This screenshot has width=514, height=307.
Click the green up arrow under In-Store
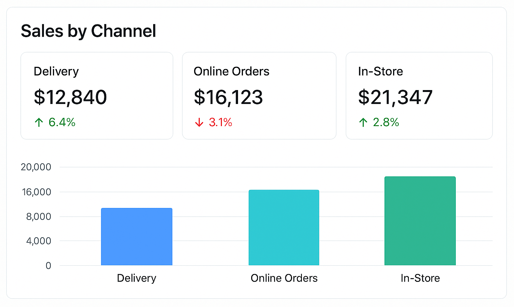coord(363,122)
